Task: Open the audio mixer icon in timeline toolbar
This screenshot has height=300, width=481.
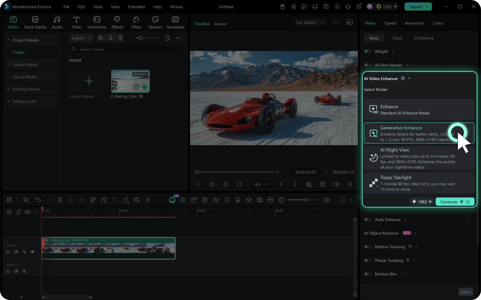Action: coord(249,200)
